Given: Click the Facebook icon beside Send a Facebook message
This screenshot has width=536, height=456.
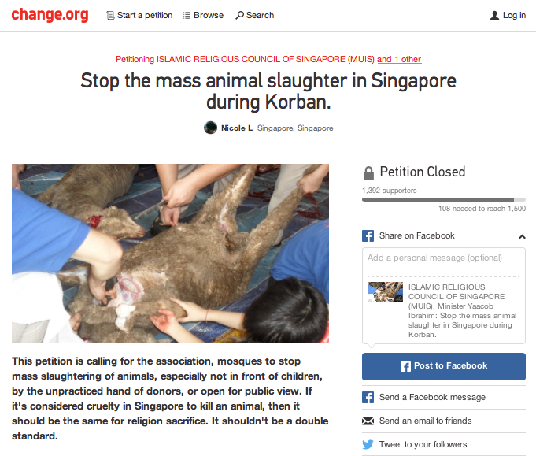Looking at the screenshot, I should pyautogui.click(x=368, y=397).
